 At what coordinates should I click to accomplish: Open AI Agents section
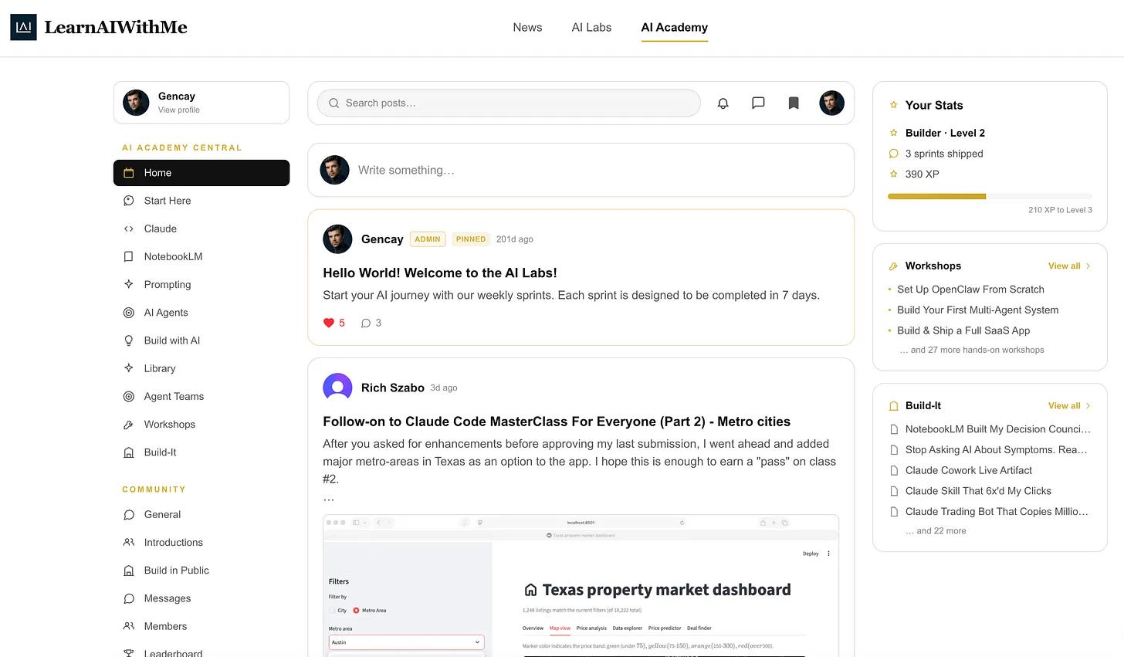click(x=201, y=313)
